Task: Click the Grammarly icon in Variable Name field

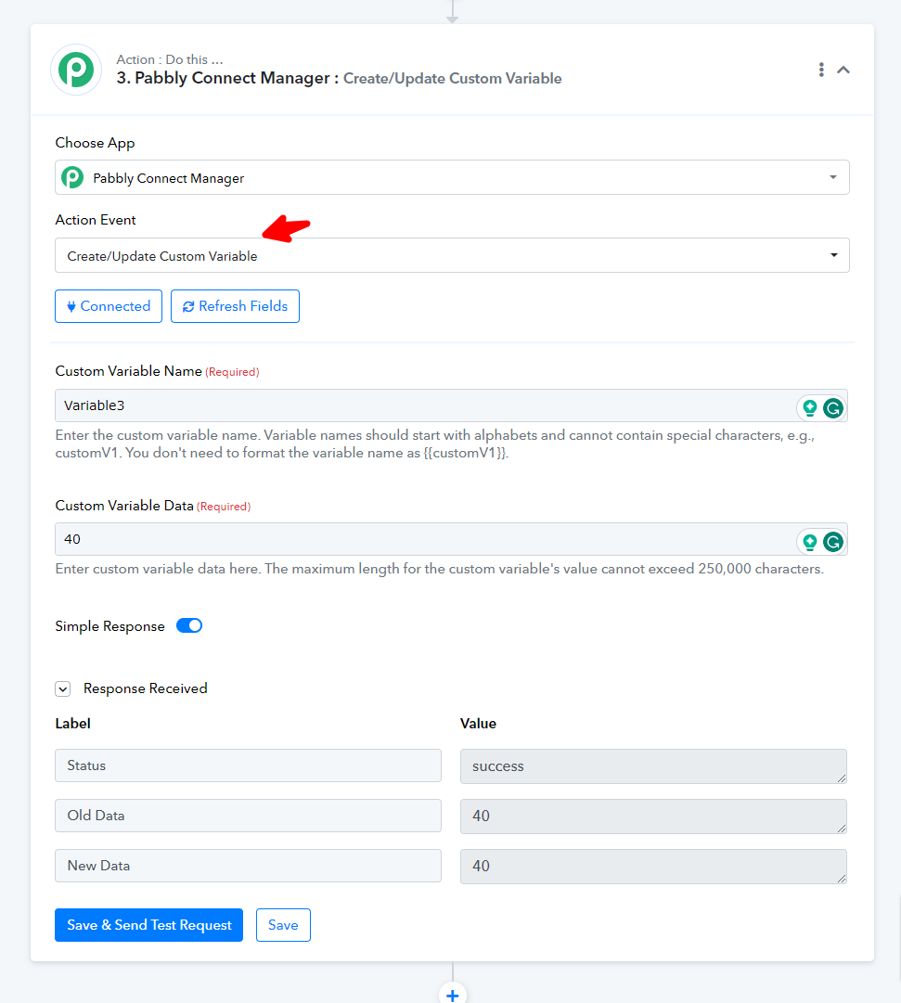Action: click(832, 408)
